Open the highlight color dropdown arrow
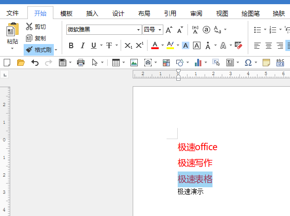The height and width of the screenshot is (216, 290). [178, 45]
